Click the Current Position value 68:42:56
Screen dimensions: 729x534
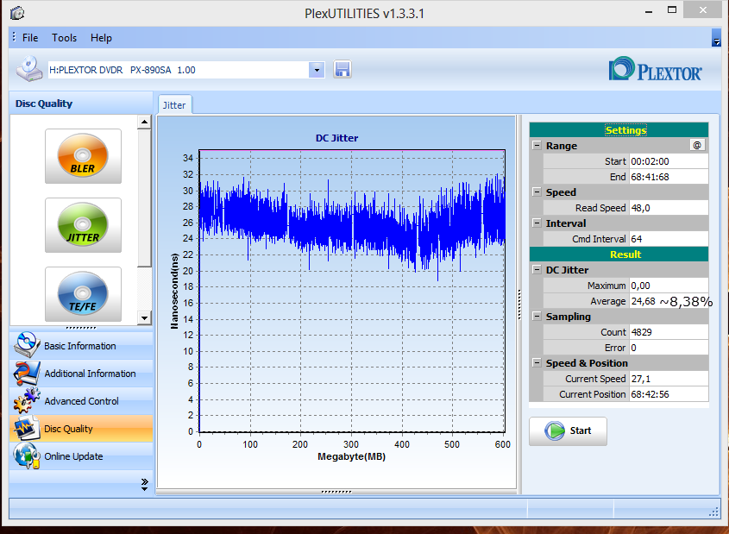[669, 394]
